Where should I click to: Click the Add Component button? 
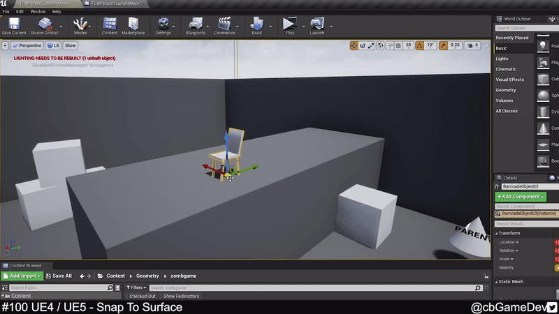tap(521, 197)
